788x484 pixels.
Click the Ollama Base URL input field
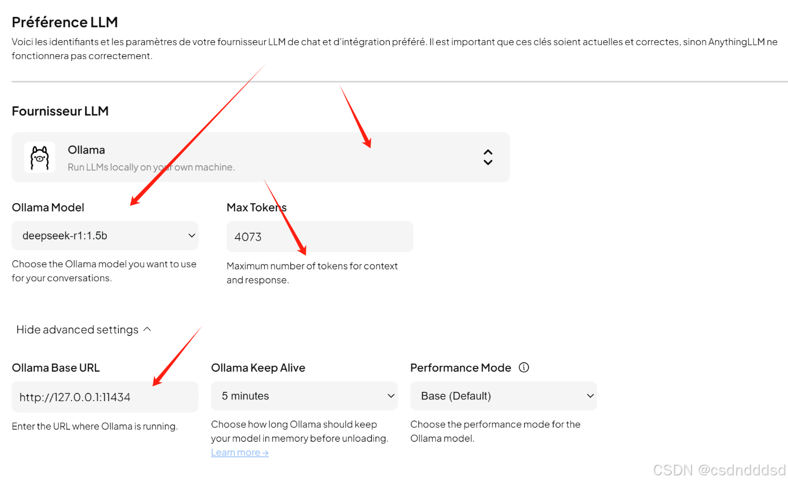[x=105, y=397]
